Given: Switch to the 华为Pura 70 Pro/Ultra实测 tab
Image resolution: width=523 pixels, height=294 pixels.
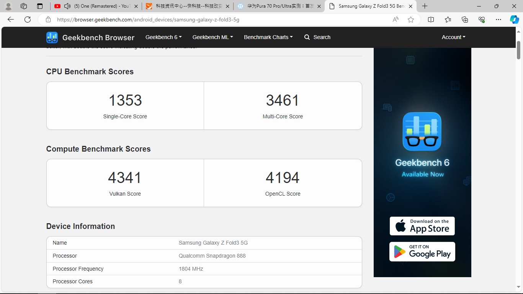Looking at the screenshot, I should pos(279,6).
